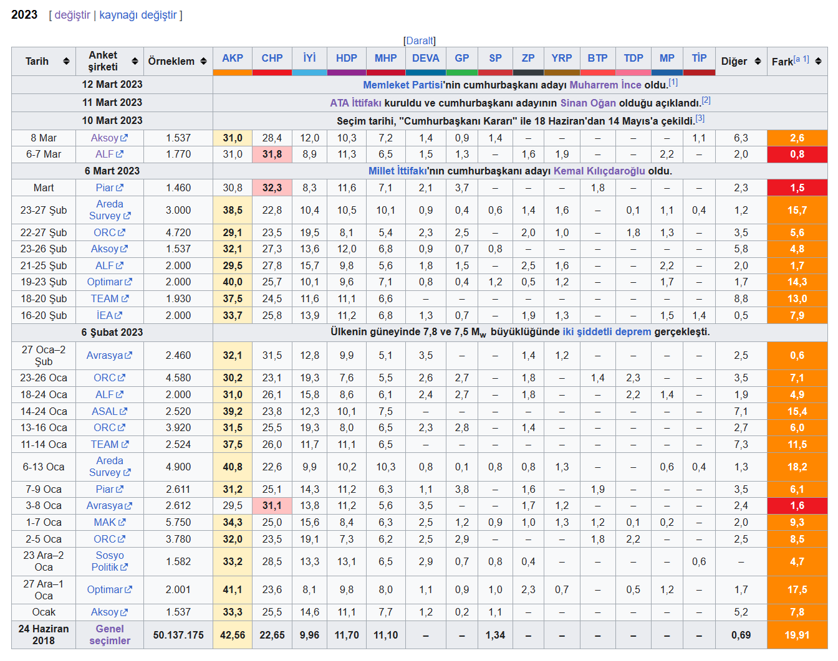This screenshot has width=838, height=661.
Task: Open TEAM source for 18-20 Şub poll
Action: tap(109, 298)
